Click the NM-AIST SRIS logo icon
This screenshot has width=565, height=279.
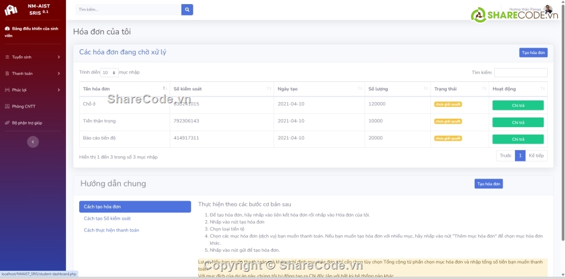point(11,11)
